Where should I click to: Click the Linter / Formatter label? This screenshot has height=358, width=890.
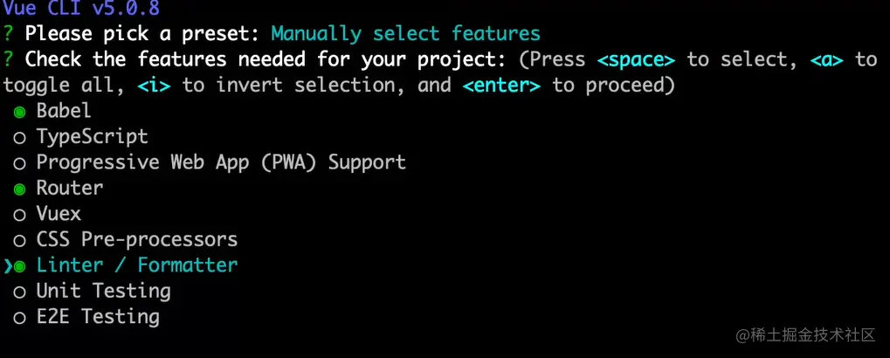click(x=137, y=265)
